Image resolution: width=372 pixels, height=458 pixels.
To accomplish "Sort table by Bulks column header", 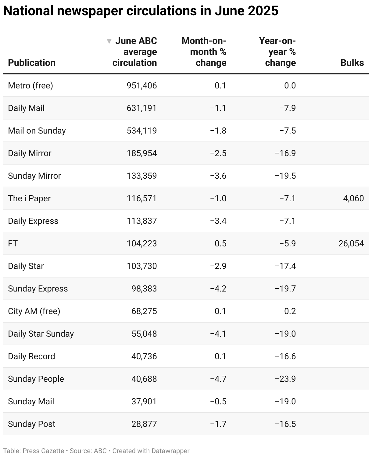I will click(x=352, y=63).
